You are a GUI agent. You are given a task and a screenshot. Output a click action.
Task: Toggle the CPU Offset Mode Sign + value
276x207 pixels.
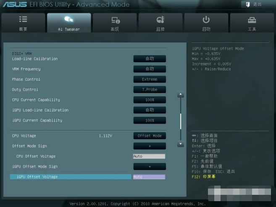tap(150, 146)
